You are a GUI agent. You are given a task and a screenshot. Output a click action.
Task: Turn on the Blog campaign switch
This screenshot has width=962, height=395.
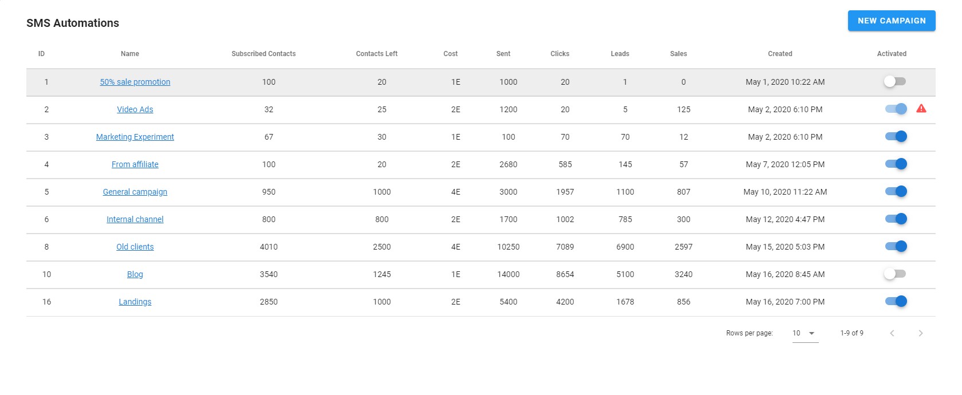coord(894,274)
